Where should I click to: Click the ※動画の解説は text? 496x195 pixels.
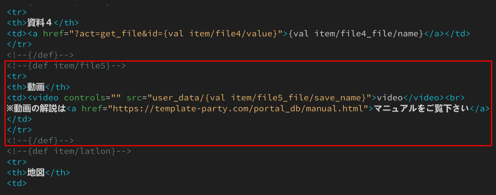click(37, 108)
